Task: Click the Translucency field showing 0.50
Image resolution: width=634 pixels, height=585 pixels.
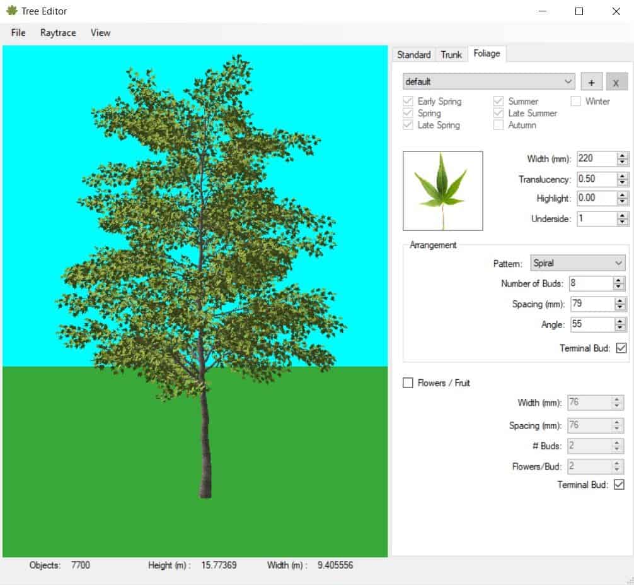Action: [x=596, y=179]
